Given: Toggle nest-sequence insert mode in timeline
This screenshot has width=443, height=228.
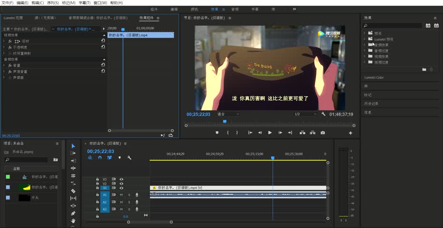Looking at the screenshot, I should (x=90, y=158).
